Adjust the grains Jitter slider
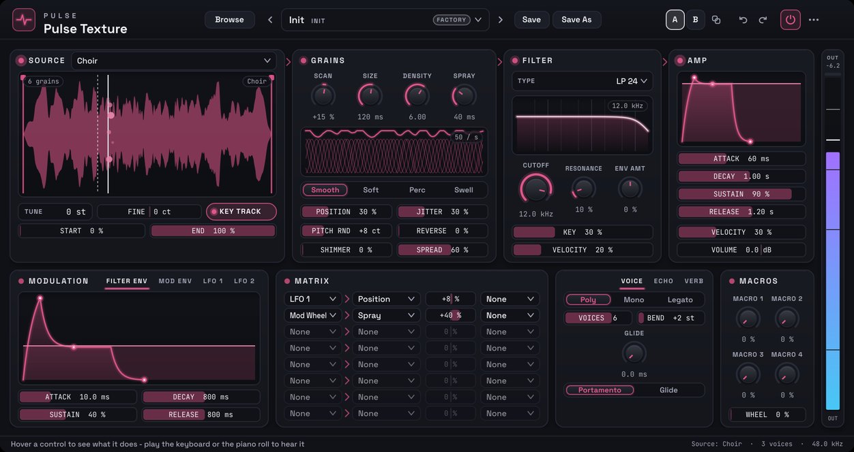Image resolution: width=854 pixels, height=452 pixels. tap(443, 212)
